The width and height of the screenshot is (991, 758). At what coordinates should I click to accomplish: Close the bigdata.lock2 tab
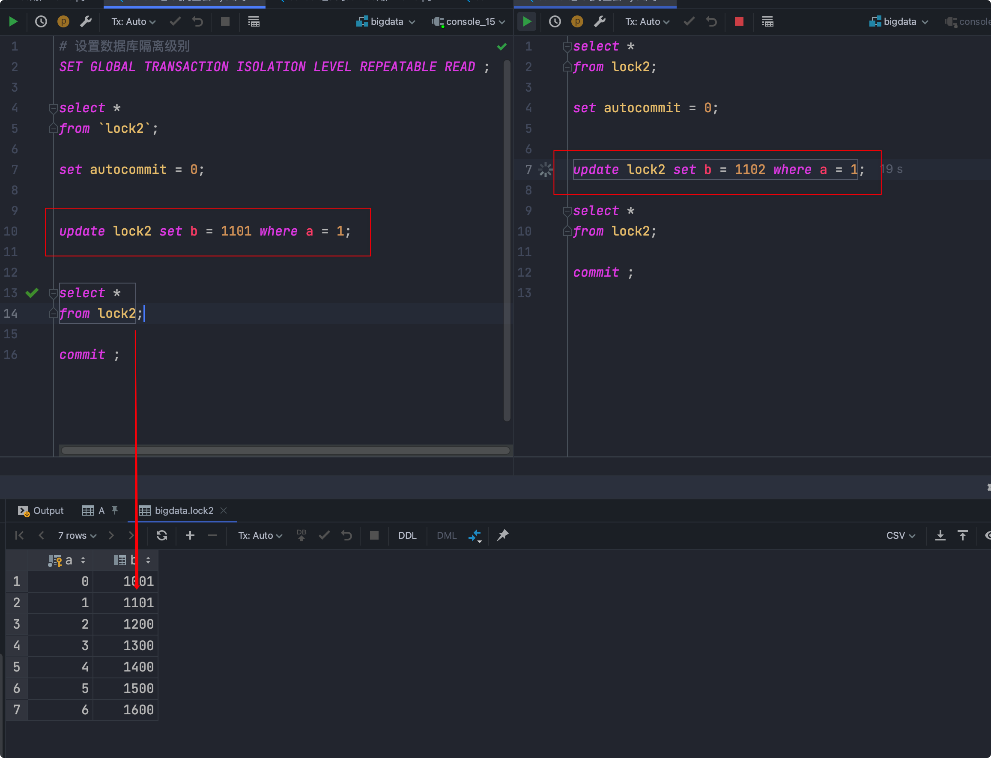(x=224, y=510)
